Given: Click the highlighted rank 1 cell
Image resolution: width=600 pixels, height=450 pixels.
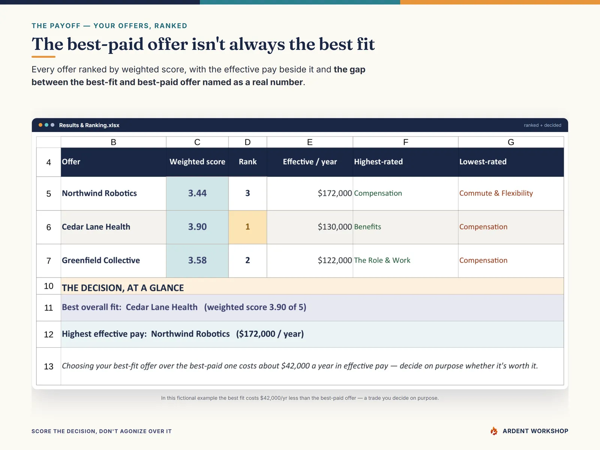Looking at the screenshot, I should [x=247, y=227].
